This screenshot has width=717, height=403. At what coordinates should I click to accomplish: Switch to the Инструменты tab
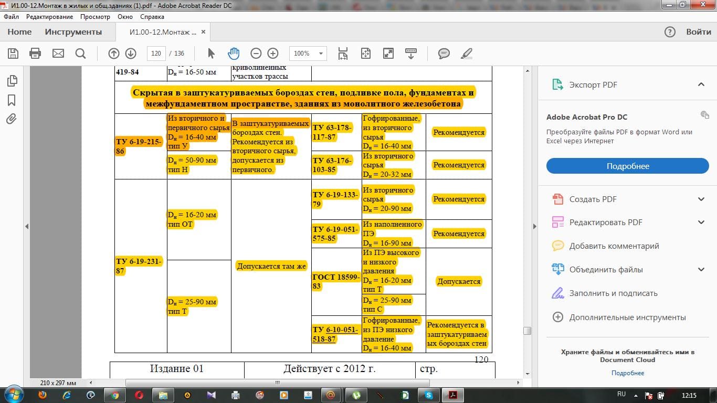pos(73,32)
